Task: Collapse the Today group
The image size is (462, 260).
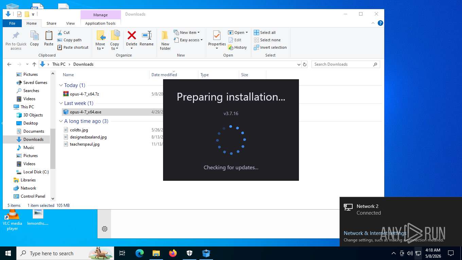Action: [x=61, y=85]
